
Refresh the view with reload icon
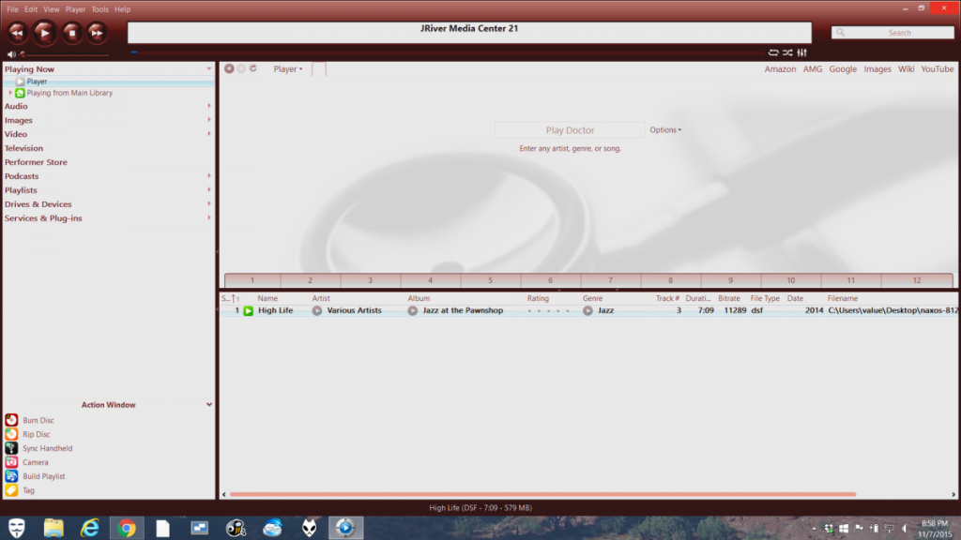coord(253,68)
